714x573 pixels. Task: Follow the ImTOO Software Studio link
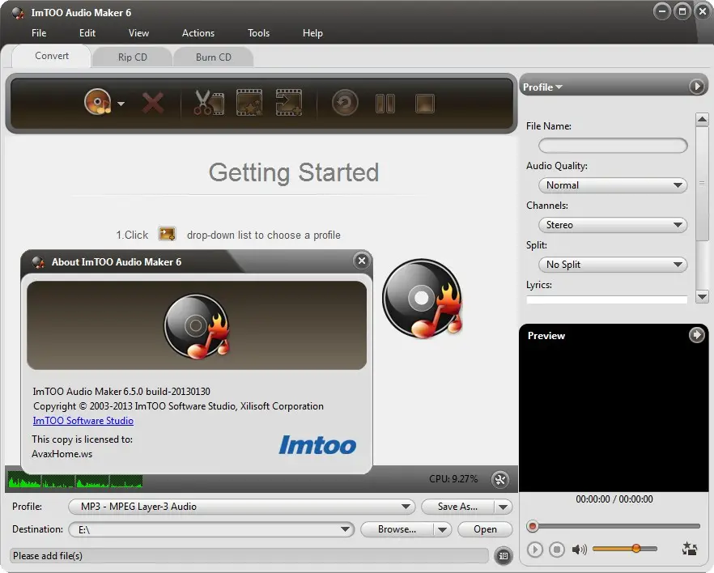click(x=83, y=421)
